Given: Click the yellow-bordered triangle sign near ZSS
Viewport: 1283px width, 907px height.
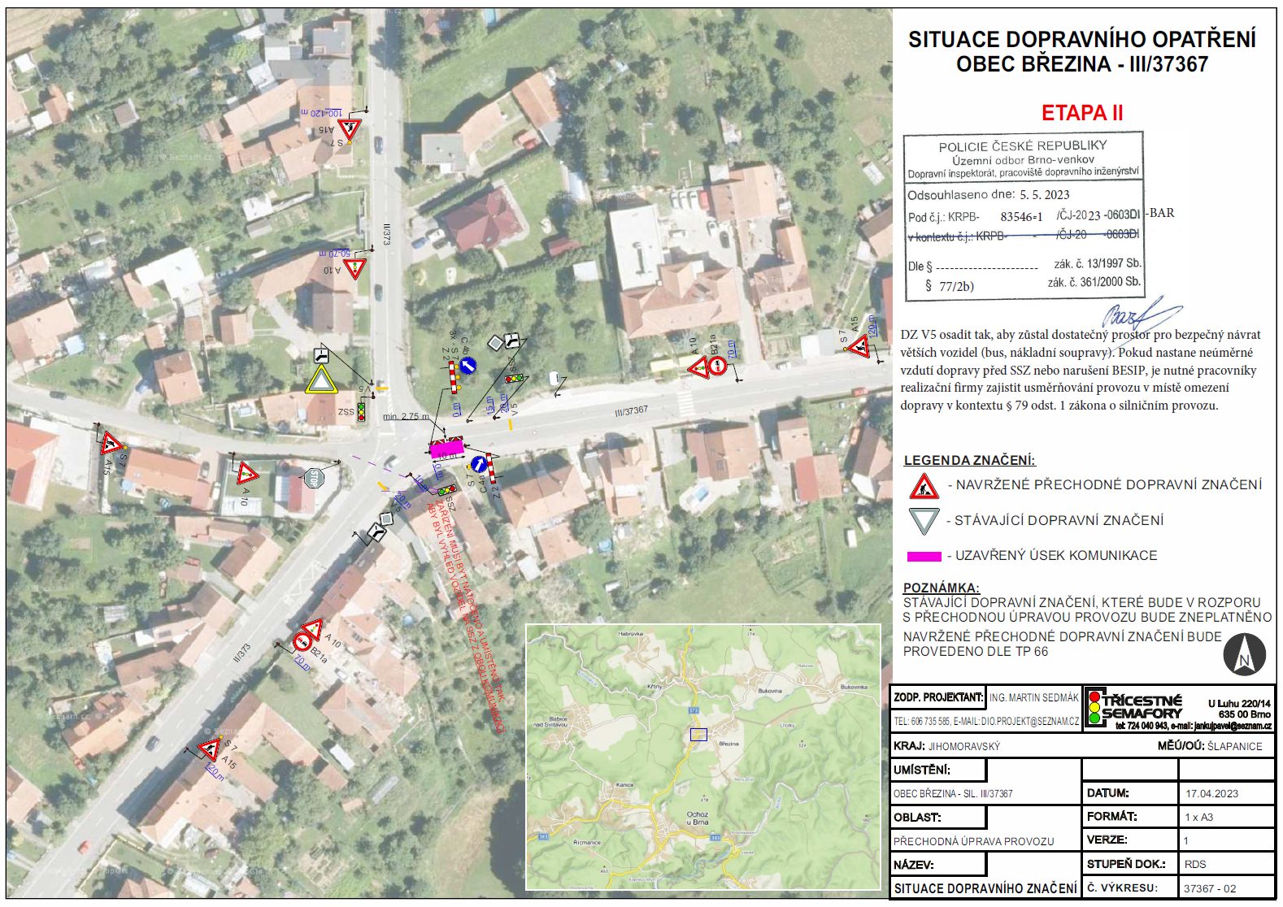Looking at the screenshot, I should pyautogui.click(x=321, y=380).
